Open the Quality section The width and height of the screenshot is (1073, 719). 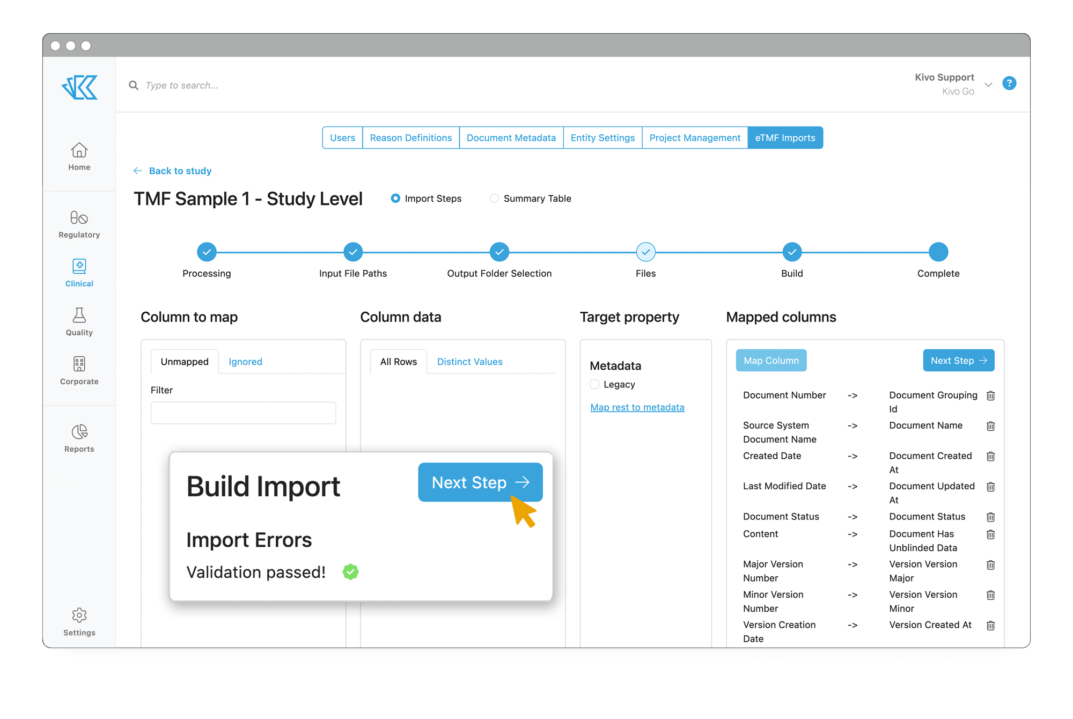pos(79,322)
